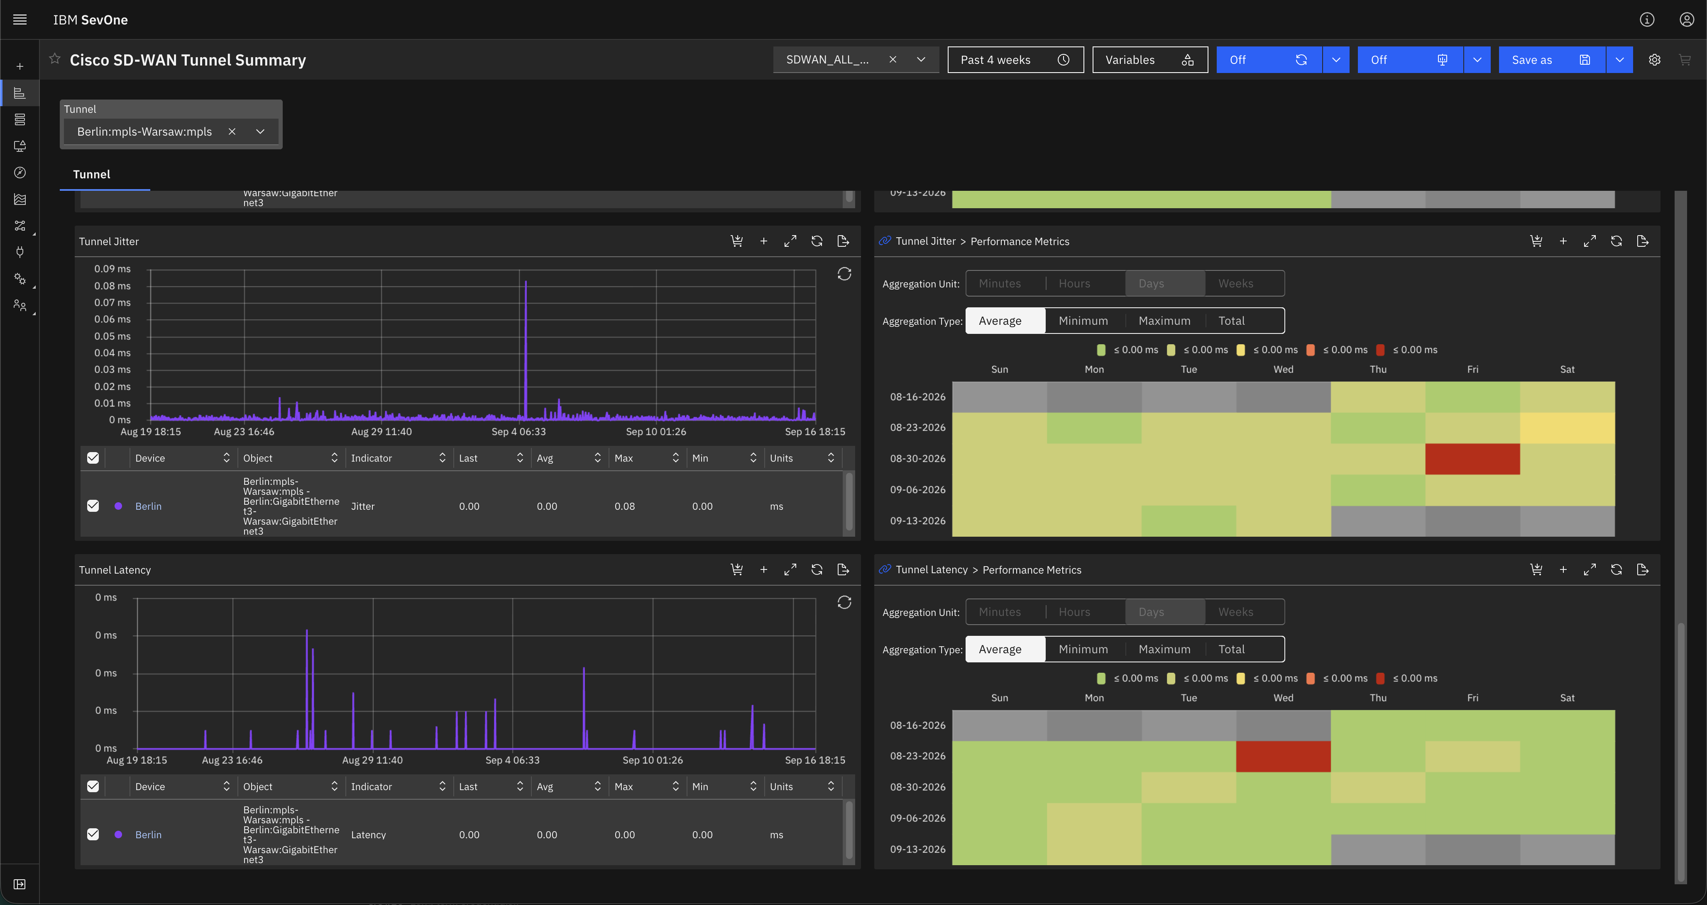
Task: Open the users icon in sidebar
Action: [x=20, y=304]
